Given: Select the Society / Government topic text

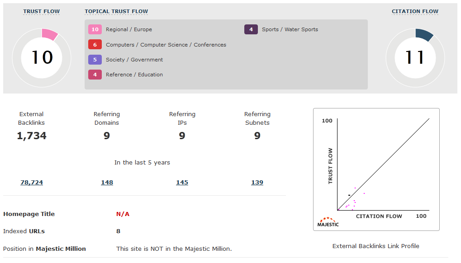Looking at the screenshot, I should point(134,60).
